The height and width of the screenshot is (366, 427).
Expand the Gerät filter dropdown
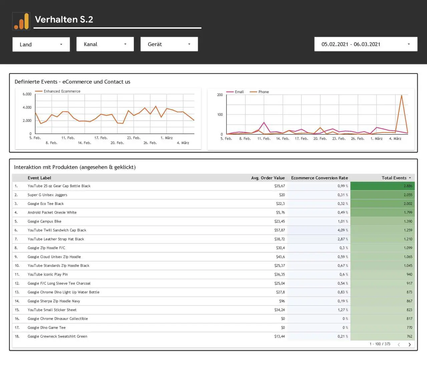coord(169,44)
